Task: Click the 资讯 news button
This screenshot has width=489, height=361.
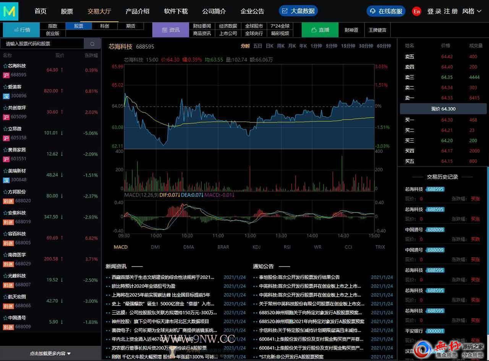Action: point(170,30)
